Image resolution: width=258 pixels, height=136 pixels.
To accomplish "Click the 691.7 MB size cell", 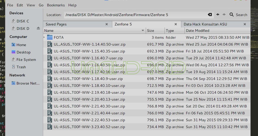I will 155,44.
